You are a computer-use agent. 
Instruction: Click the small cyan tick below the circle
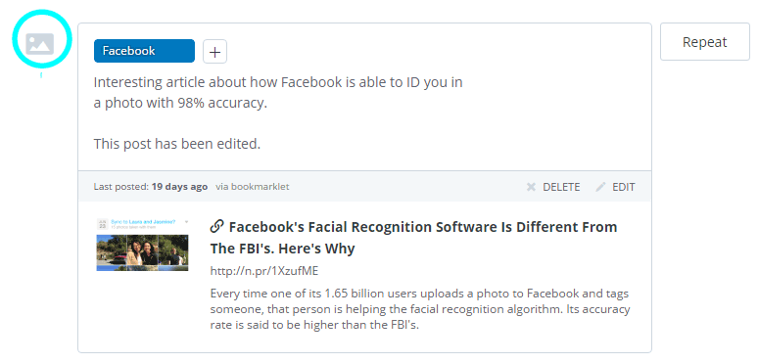41,74
